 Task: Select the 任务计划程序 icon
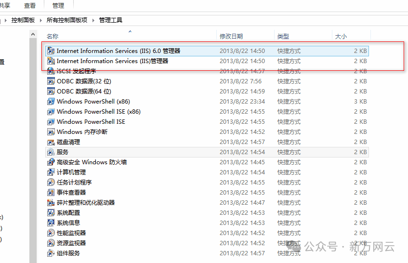point(51,183)
